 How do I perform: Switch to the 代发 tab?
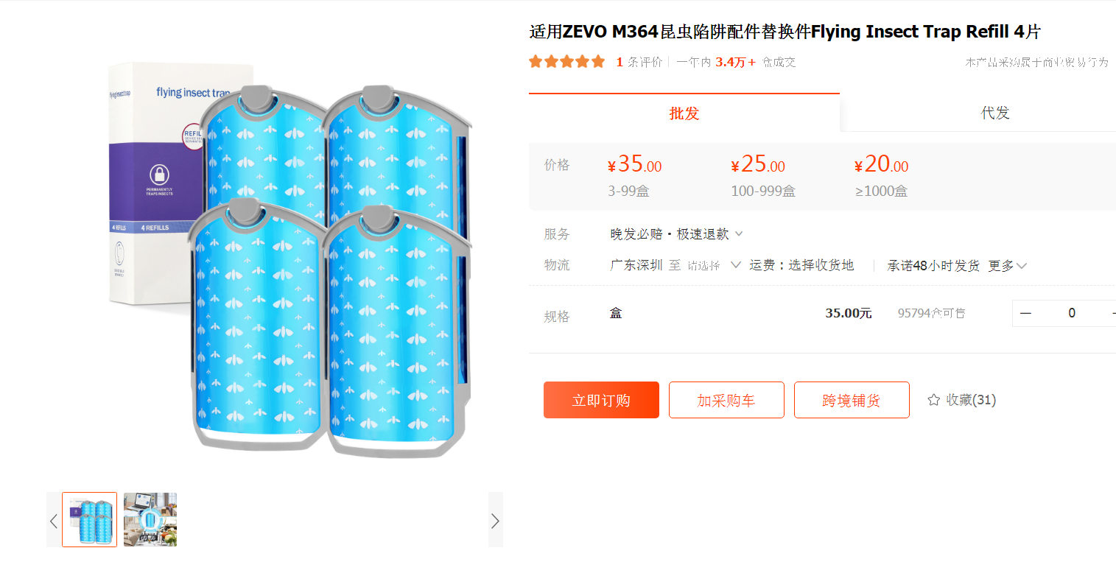click(995, 113)
